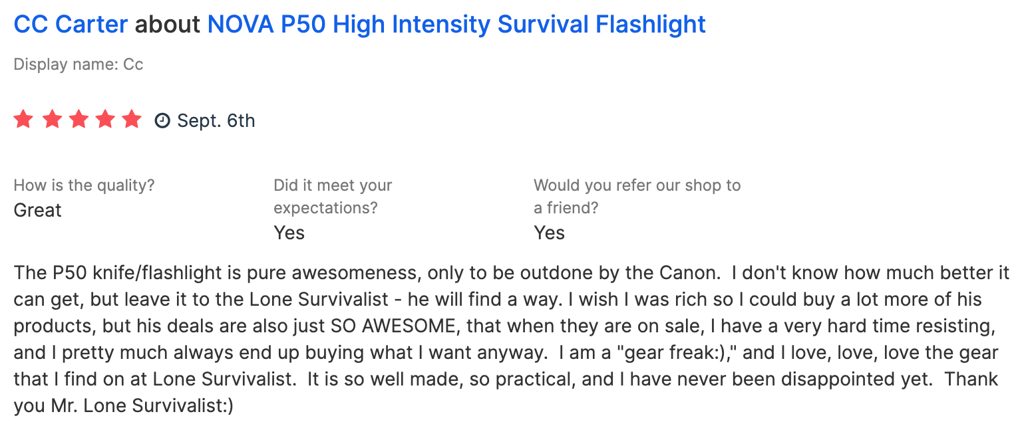Click the 'How is the quality?' label
1026x436 pixels.
point(84,185)
